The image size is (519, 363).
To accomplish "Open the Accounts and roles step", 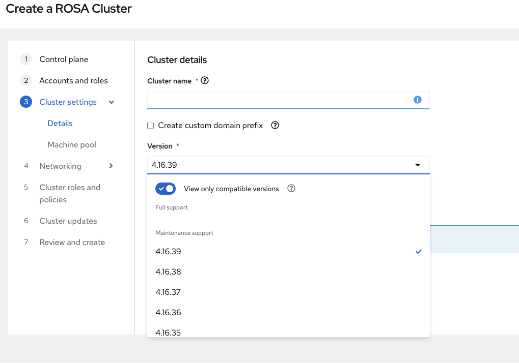I will [73, 81].
